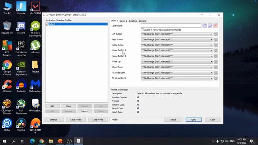
Task: Open Microsoft Edge from taskbar
Action: 32,141
